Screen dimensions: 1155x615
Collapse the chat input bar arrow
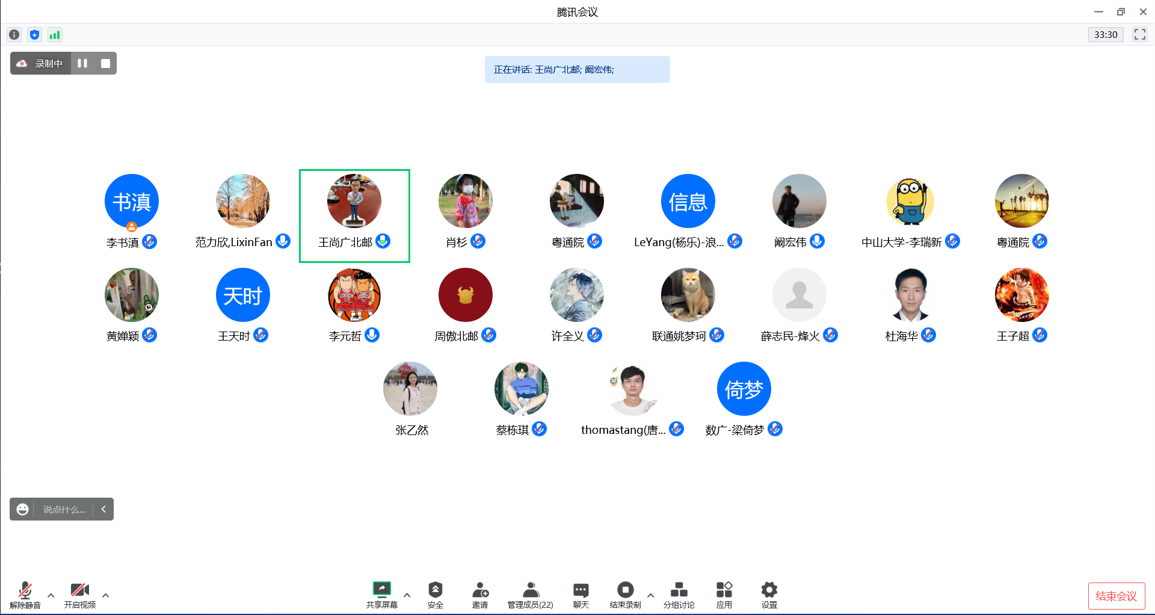click(x=103, y=509)
